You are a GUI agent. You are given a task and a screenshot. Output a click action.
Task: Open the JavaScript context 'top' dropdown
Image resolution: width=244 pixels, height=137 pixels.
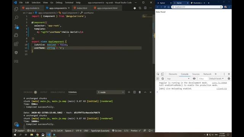(178, 79)
